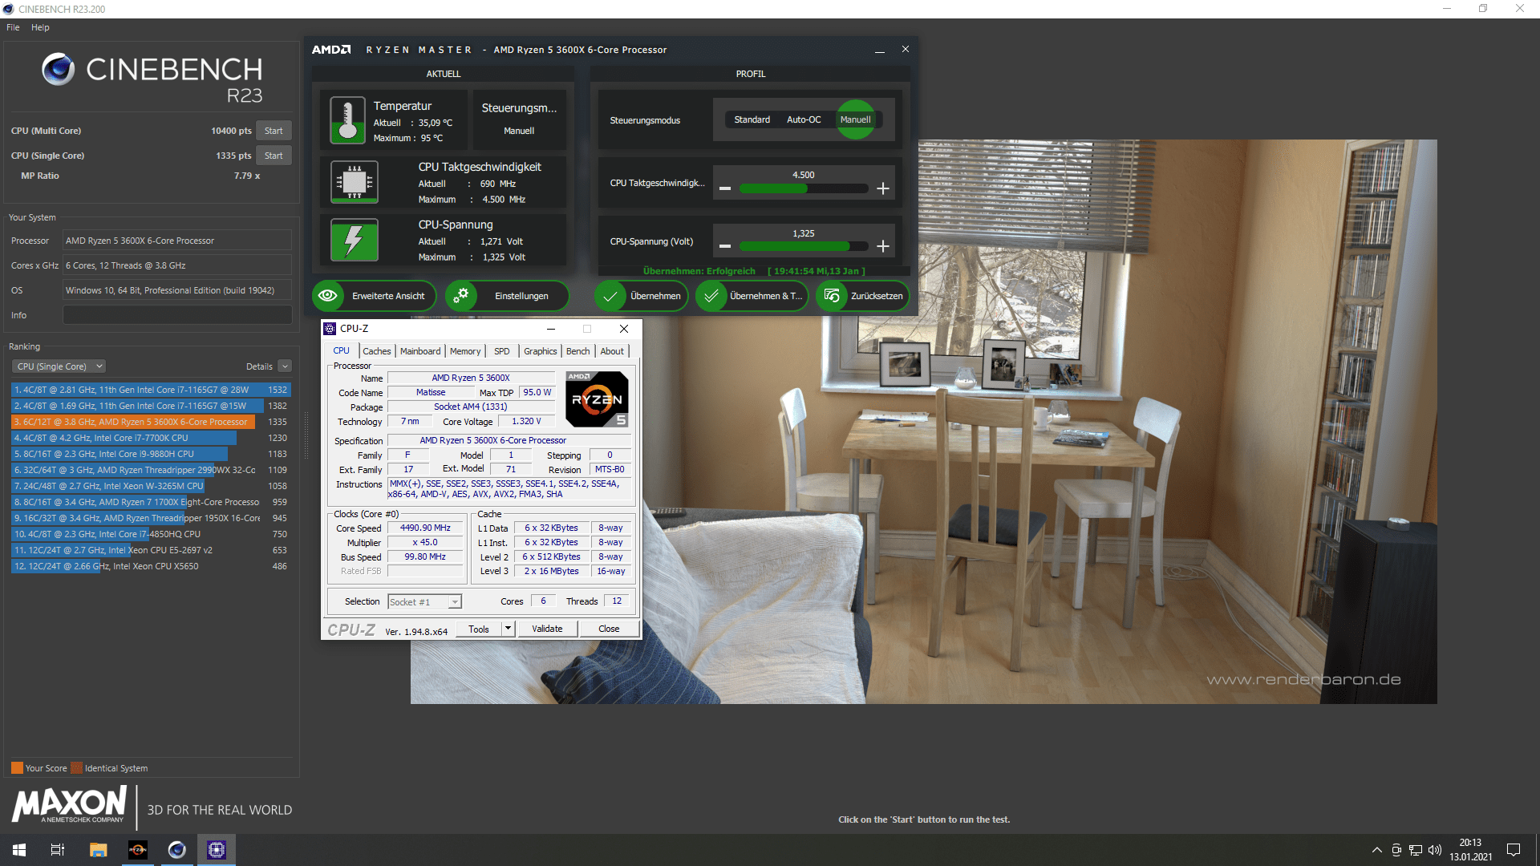1540x866 pixels.
Task: Open the Windows Start menu
Action: (x=19, y=850)
